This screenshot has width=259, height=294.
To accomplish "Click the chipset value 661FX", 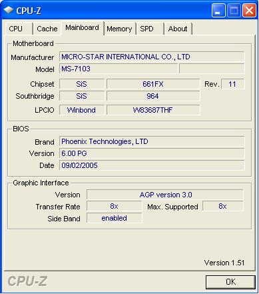I will pyautogui.click(x=153, y=84).
